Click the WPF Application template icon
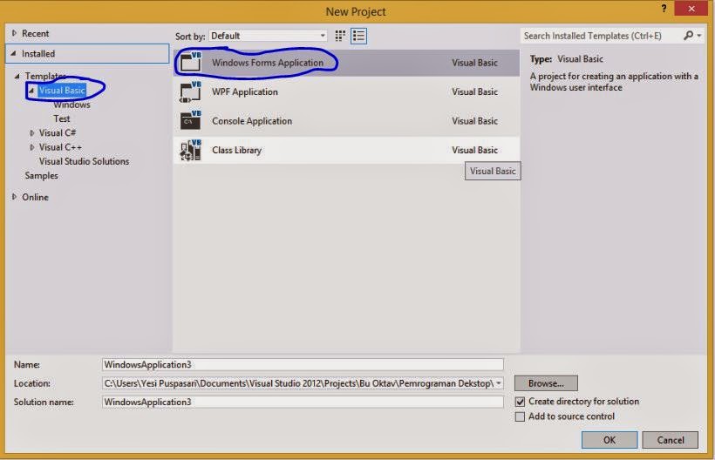Image resolution: width=715 pixels, height=460 pixels. 191,91
